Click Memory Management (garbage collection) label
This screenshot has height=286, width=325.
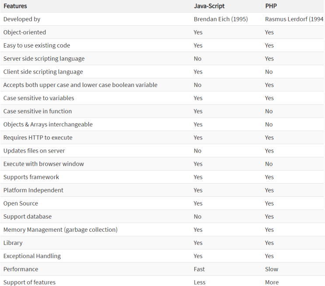tap(60, 230)
